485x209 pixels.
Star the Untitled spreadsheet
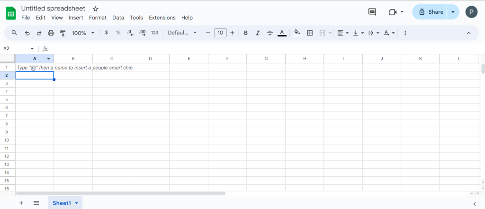pos(96,9)
